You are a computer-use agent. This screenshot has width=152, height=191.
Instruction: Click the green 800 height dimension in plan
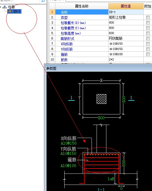pyautogui.click(x=124, y=99)
